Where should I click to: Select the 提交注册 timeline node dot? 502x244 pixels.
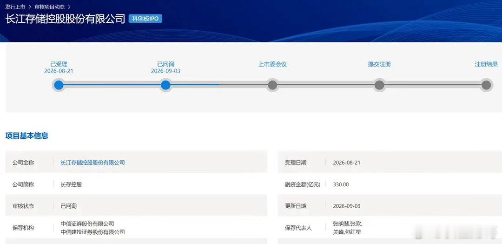379,85
